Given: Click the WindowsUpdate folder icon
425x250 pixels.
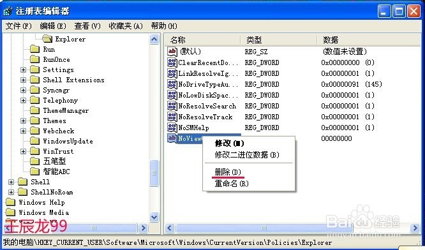Looking at the screenshot, I should coord(34,141).
